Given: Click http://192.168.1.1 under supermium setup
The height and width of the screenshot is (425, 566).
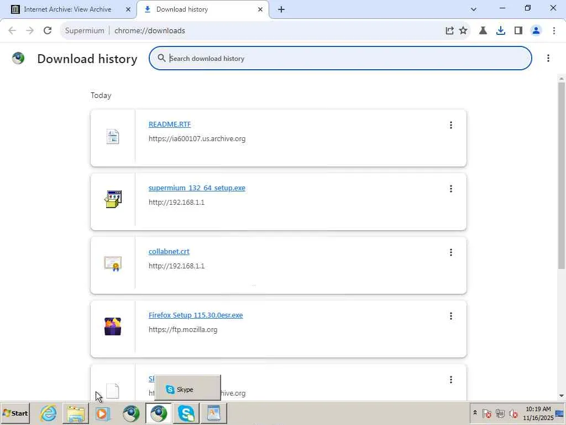Looking at the screenshot, I should point(176,202).
